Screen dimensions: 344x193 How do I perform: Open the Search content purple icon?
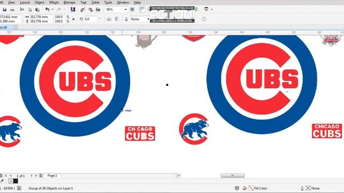(73, 10)
